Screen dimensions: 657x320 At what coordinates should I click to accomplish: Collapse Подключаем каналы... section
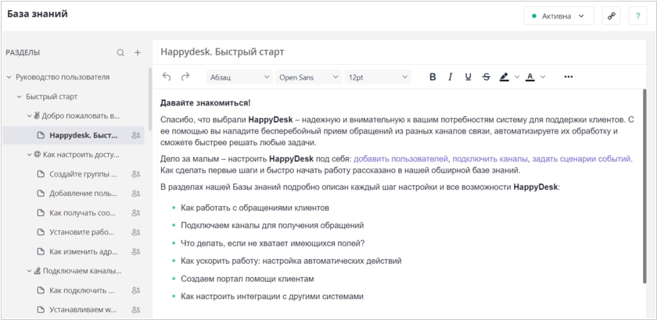click(x=30, y=271)
